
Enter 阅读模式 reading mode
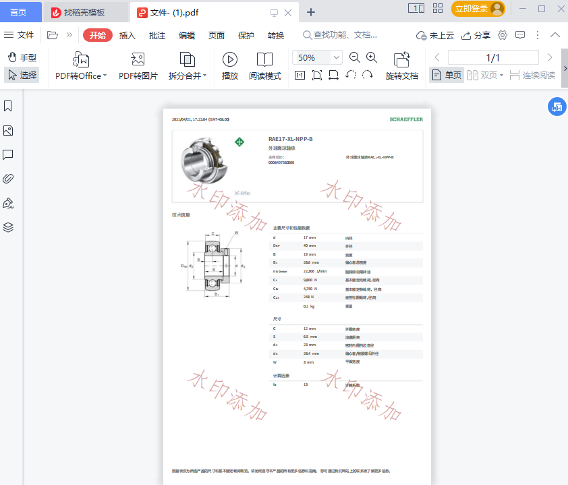[265, 66]
